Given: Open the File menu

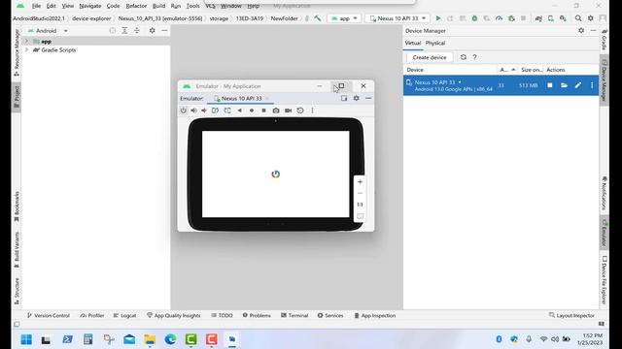Looking at the screenshot, I should pos(36,6).
